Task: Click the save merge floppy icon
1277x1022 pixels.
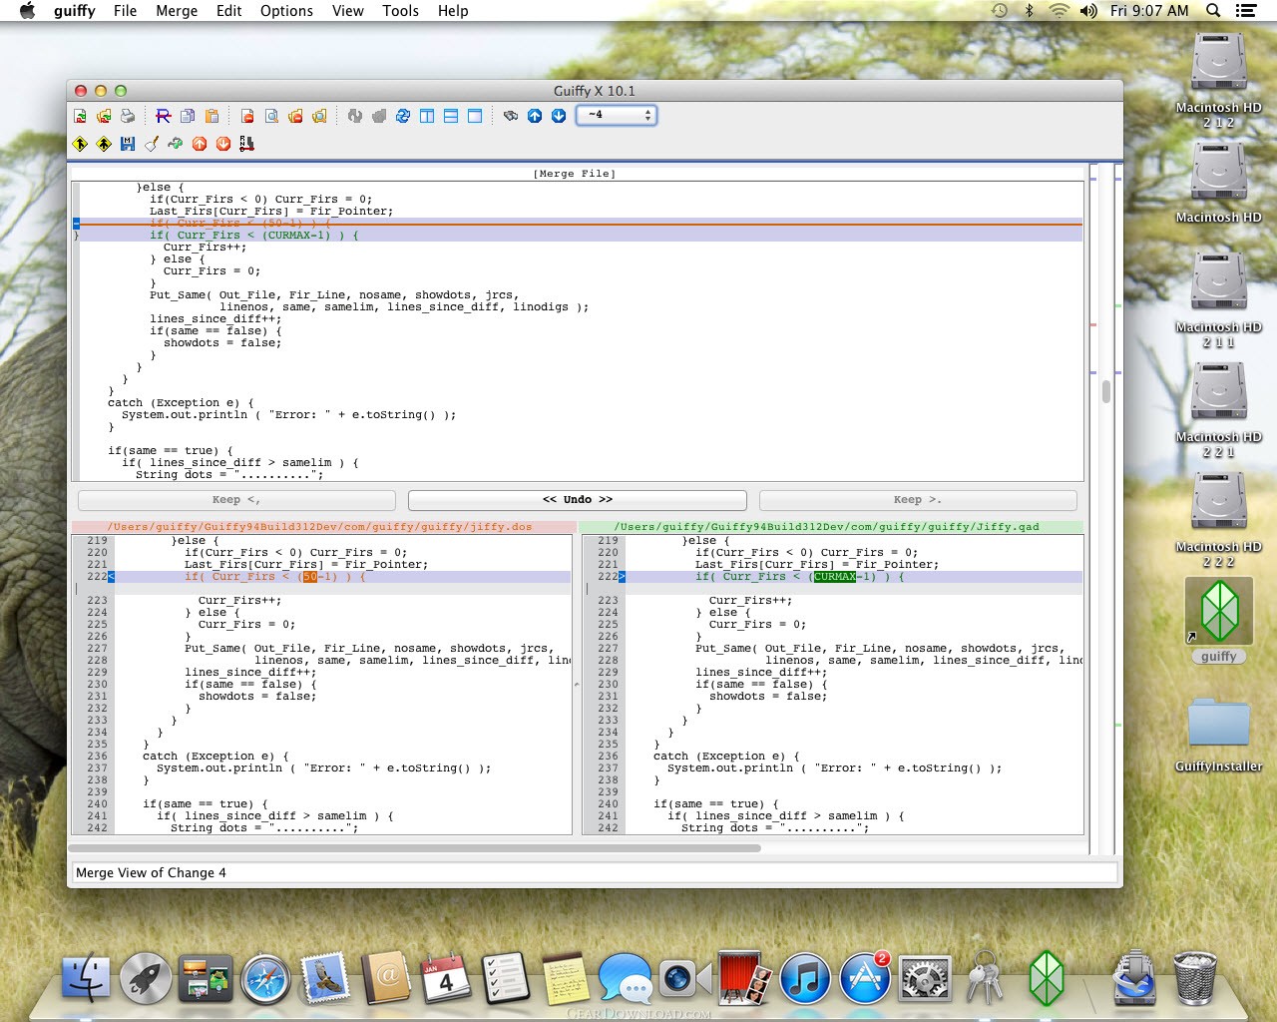Action: pos(128,144)
